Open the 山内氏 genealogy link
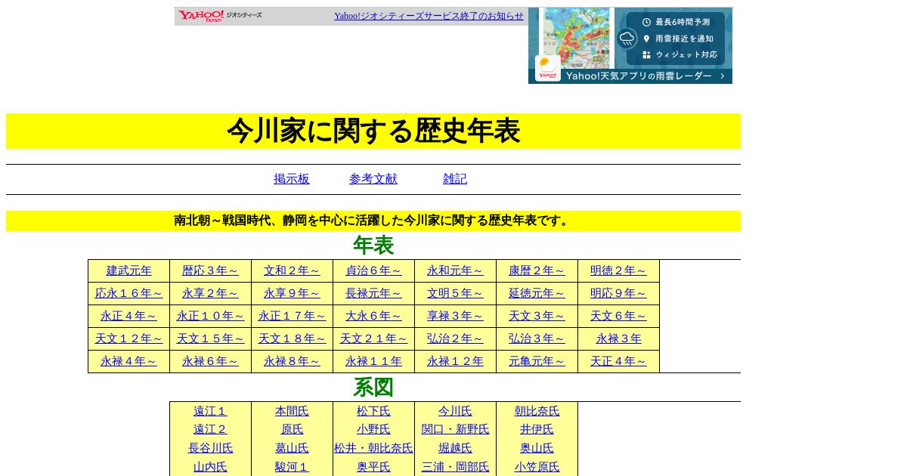 pos(211,467)
